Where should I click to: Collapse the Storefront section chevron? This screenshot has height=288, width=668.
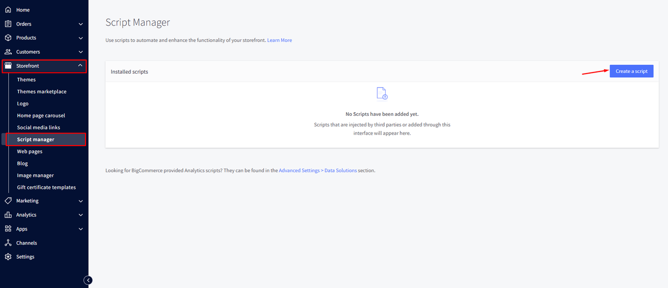pos(80,66)
